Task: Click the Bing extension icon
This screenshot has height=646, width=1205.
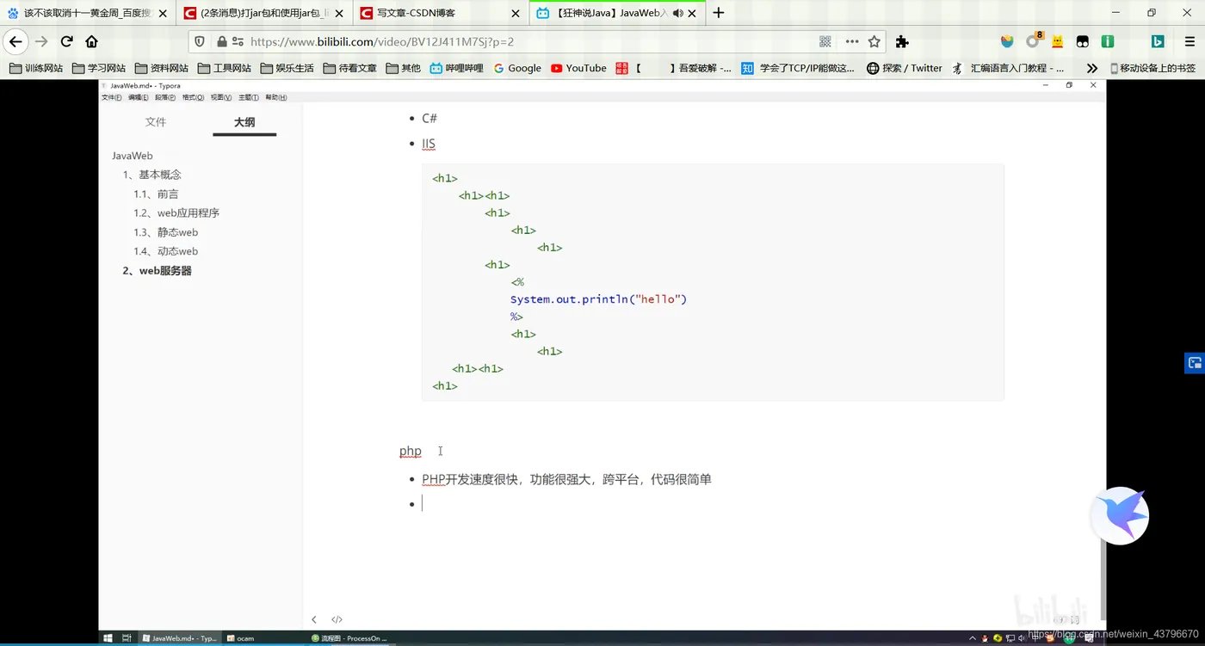Action: pos(1158,41)
